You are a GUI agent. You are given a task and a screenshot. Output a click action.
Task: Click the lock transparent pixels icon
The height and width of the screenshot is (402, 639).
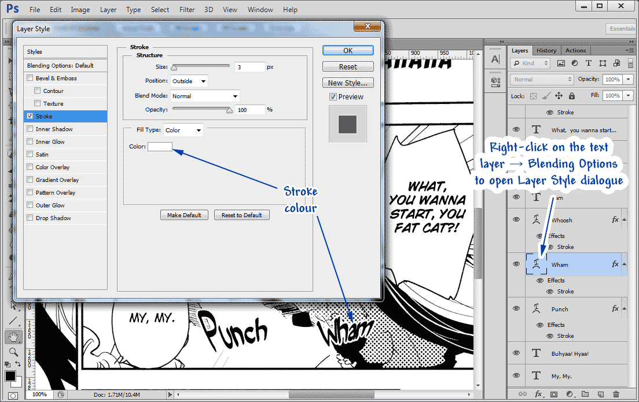point(533,96)
